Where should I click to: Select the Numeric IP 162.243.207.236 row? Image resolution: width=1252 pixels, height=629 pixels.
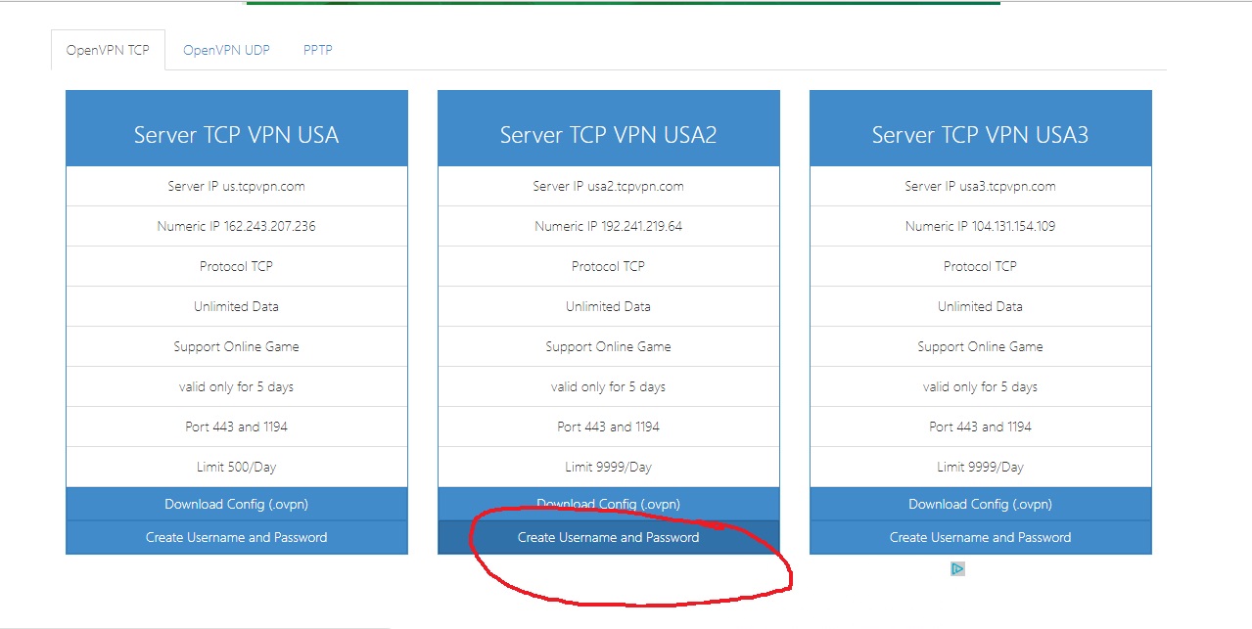236,226
